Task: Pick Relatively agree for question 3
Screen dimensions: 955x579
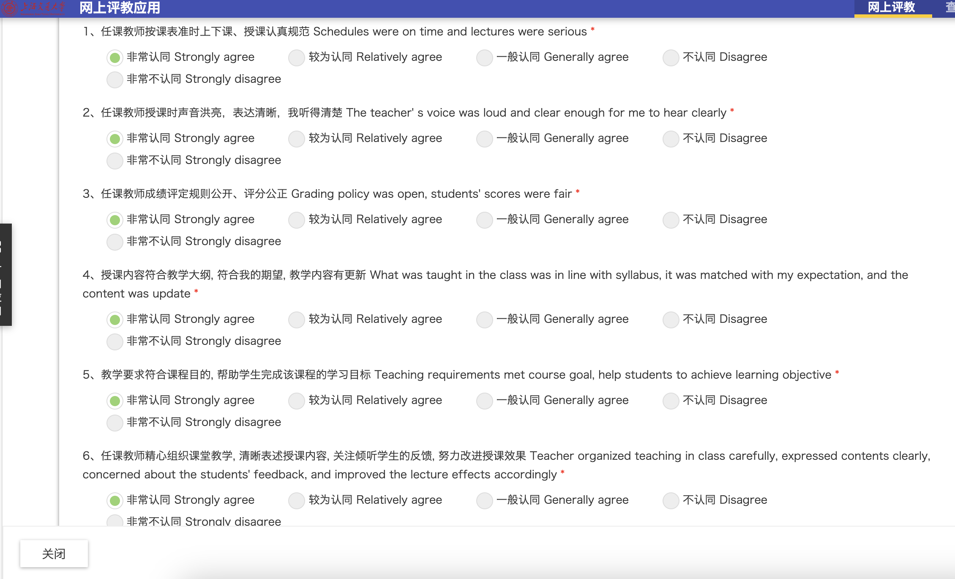Action: point(297,220)
